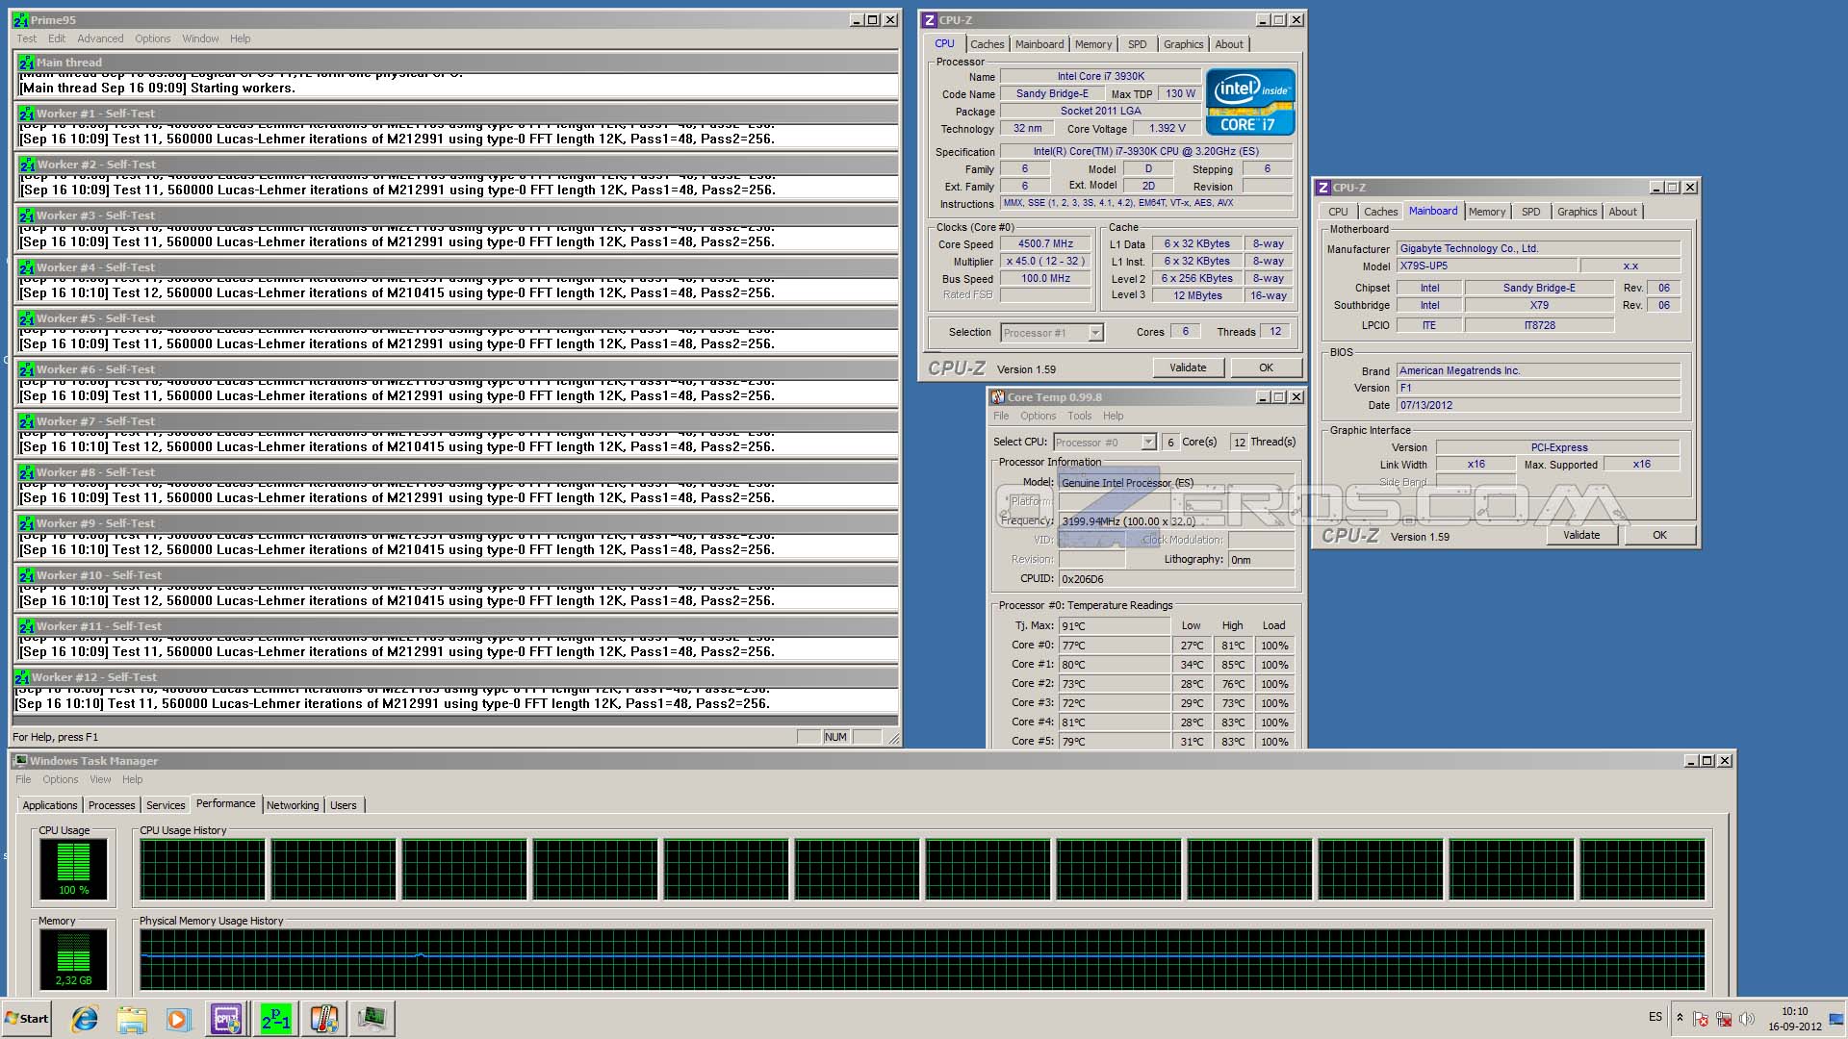Open Task Manager Users tab

pos(344,805)
